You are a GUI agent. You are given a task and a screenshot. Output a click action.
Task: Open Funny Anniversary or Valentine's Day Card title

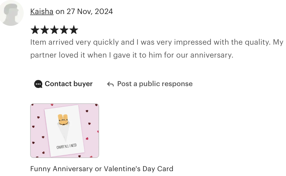tap(102, 169)
